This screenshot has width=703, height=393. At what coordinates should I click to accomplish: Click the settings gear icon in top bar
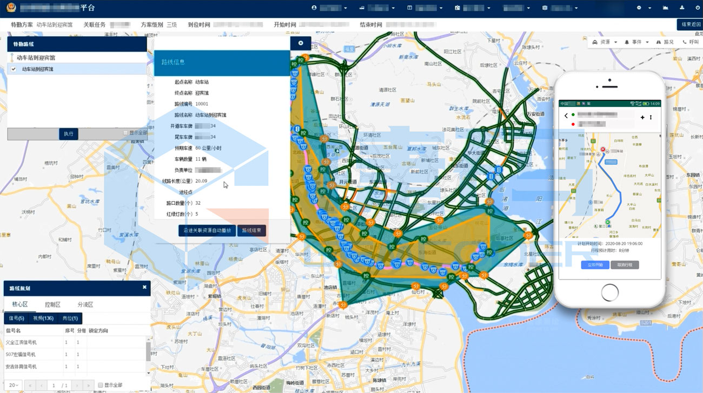(639, 8)
